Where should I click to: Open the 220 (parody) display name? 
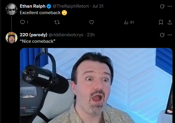33,35
